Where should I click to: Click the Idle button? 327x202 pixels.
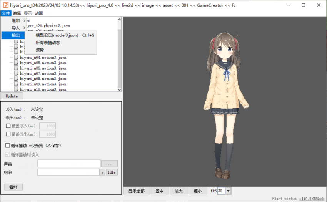[112, 172]
